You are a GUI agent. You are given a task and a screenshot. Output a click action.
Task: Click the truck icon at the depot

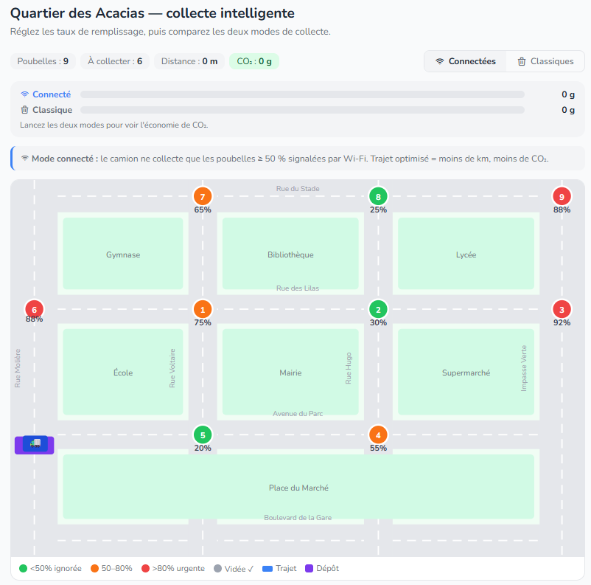pyautogui.click(x=35, y=443)
